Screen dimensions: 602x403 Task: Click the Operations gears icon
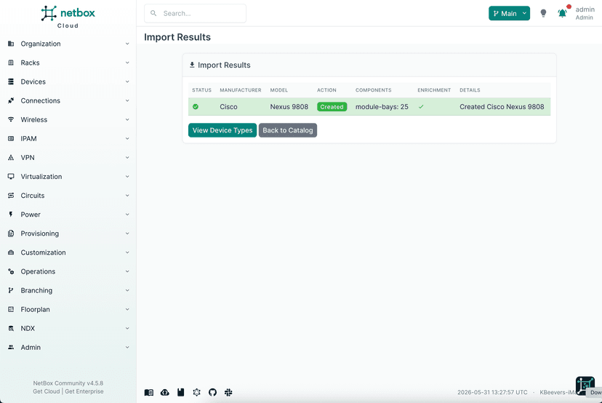tap(11, 271)
